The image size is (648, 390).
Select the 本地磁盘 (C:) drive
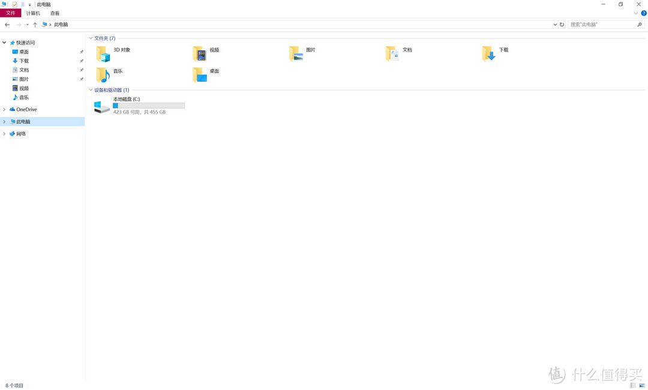tap(140, 106)
